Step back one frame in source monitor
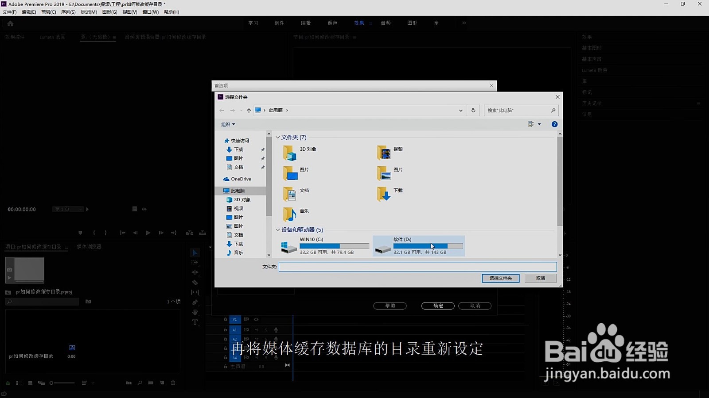 click(135, 233)
